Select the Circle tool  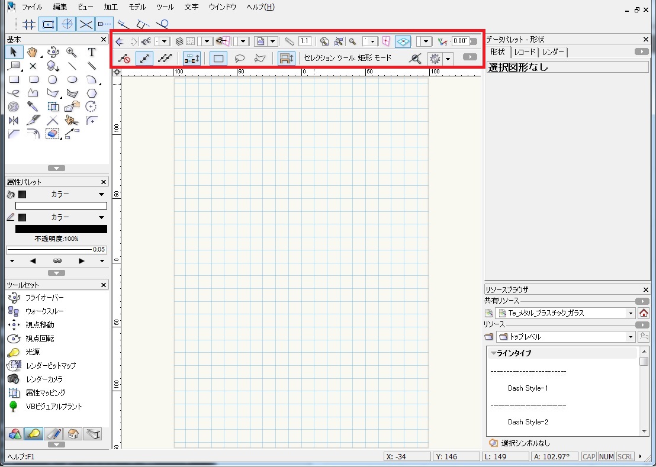(52, 79)
